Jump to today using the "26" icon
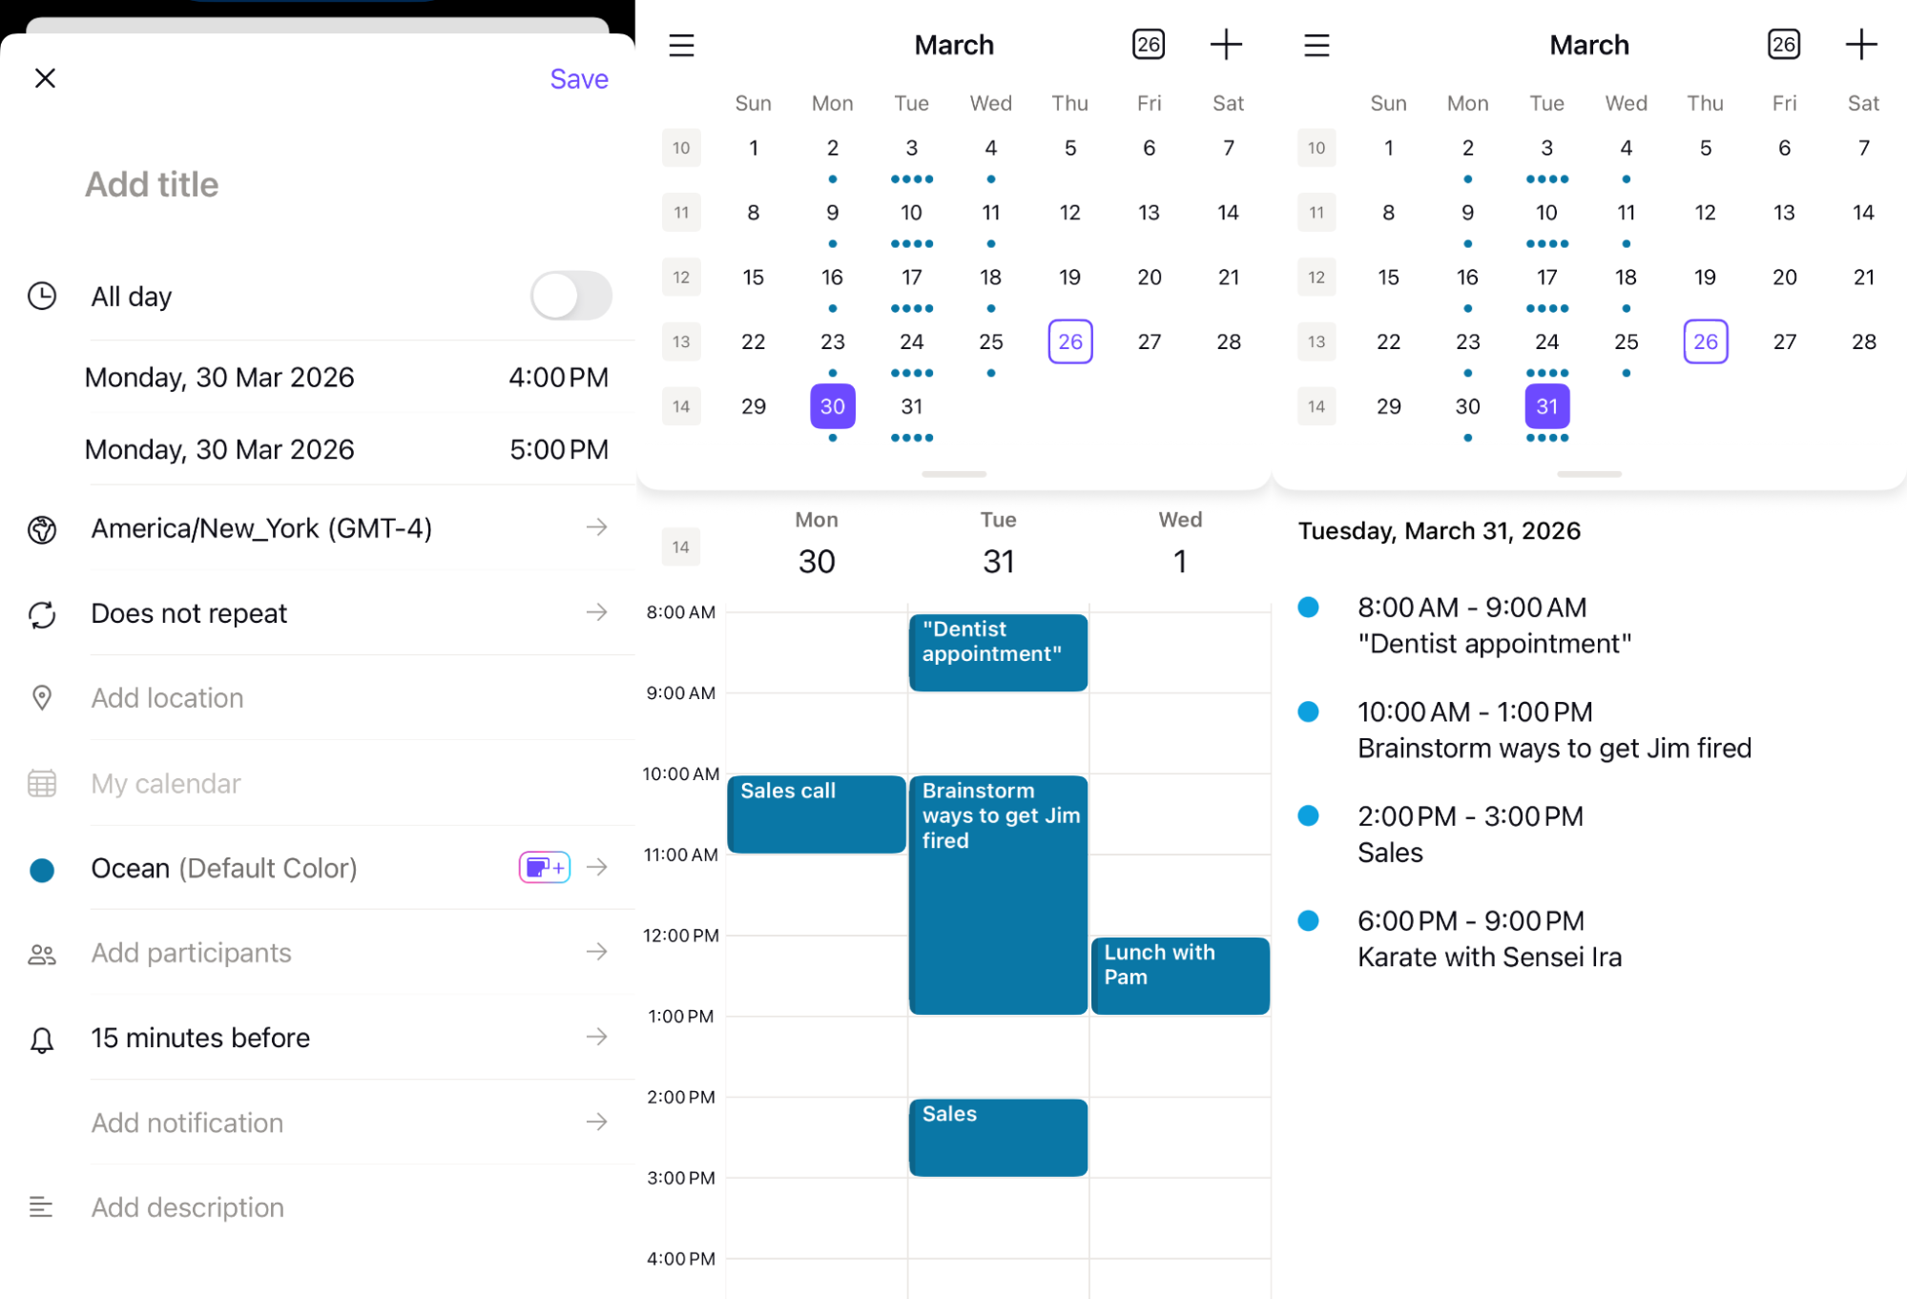The image size is (1907, 1299). coord(1149,44)
